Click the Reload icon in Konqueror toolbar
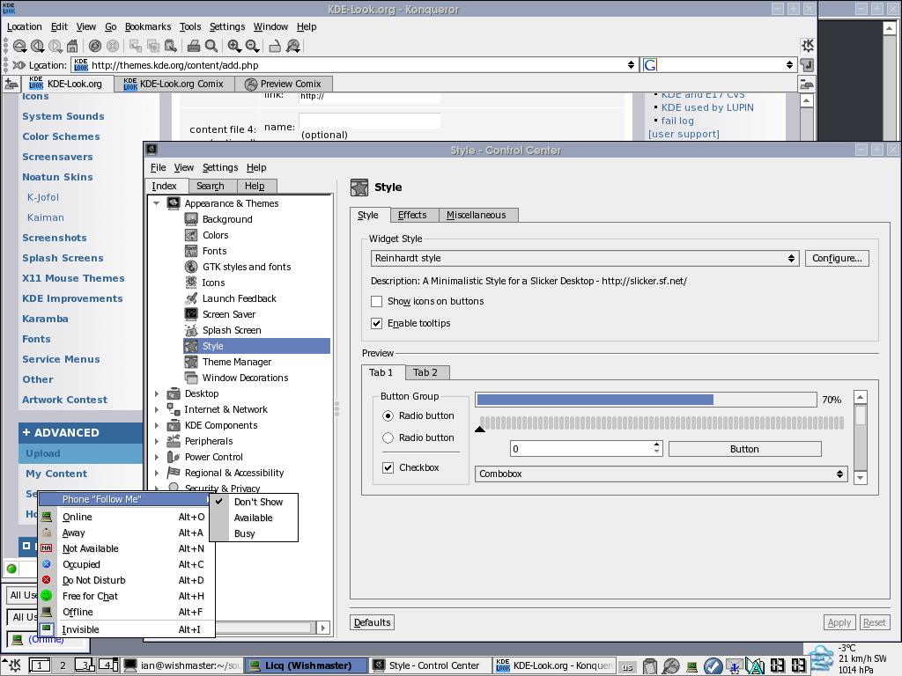 pyautogui.click(x=95, y=46)
